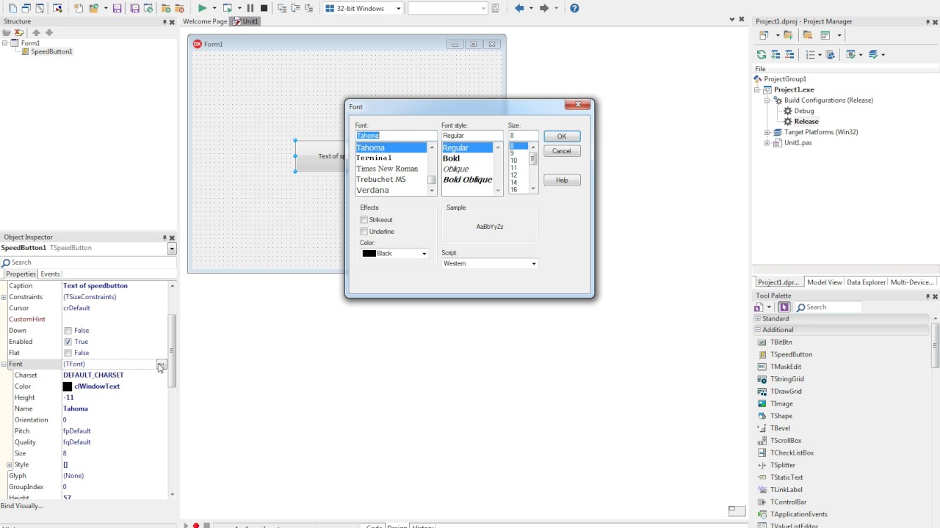The width and height of the screenshot is (940, 528).
Task: Click the Pause toolbar icon
Action: point(250,8)
